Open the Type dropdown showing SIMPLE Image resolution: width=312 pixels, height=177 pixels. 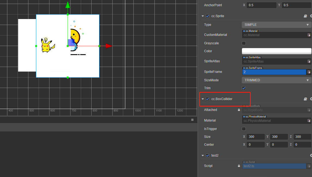coord(277,25)
